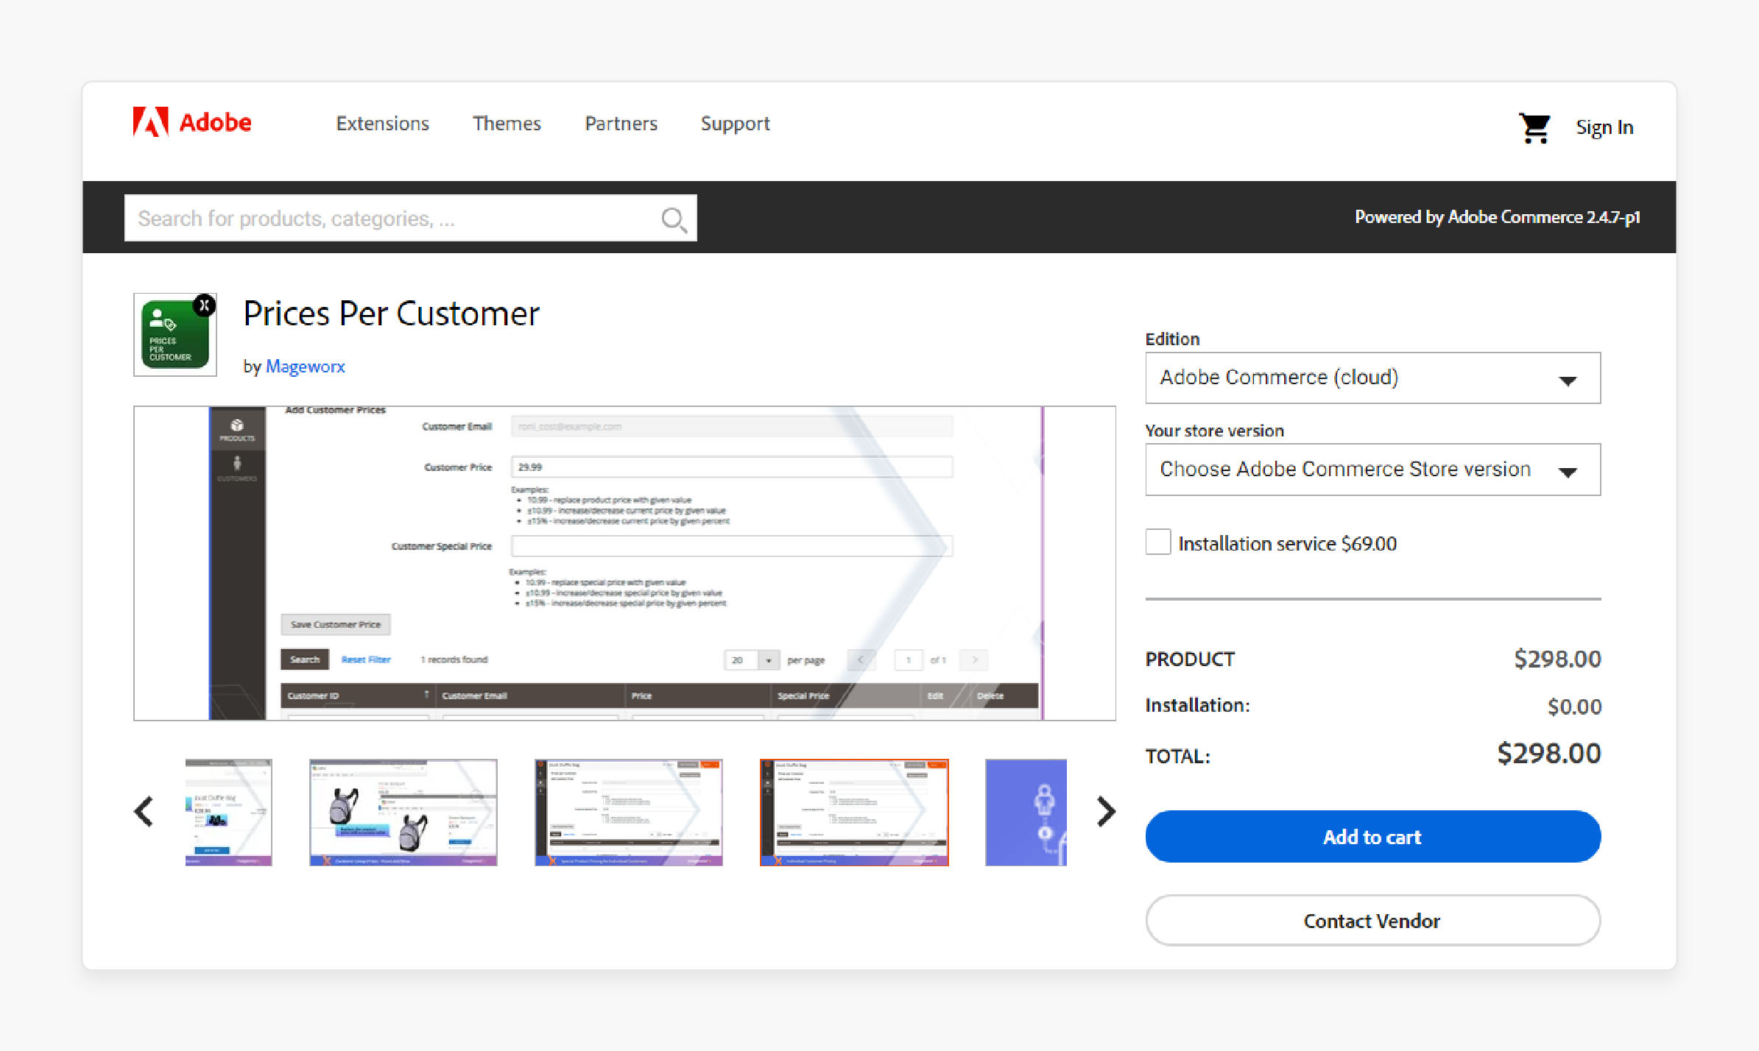Open the Themes menu
Screen dimensions: 1759x1051
pos(507,124)
